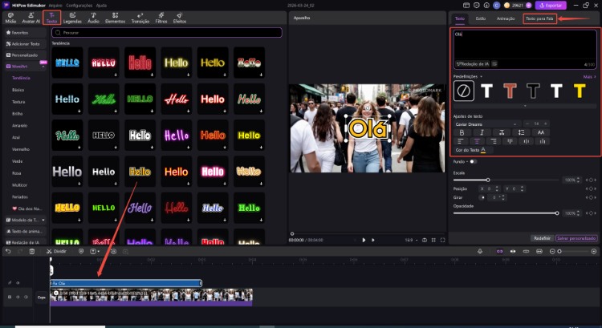602x328 pixels.
Task: Open the Mídia library tab
Action: (10, 18)
